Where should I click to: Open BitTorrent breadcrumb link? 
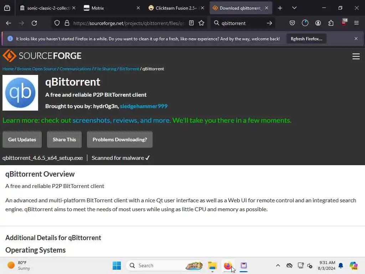(x=129, y=69)
